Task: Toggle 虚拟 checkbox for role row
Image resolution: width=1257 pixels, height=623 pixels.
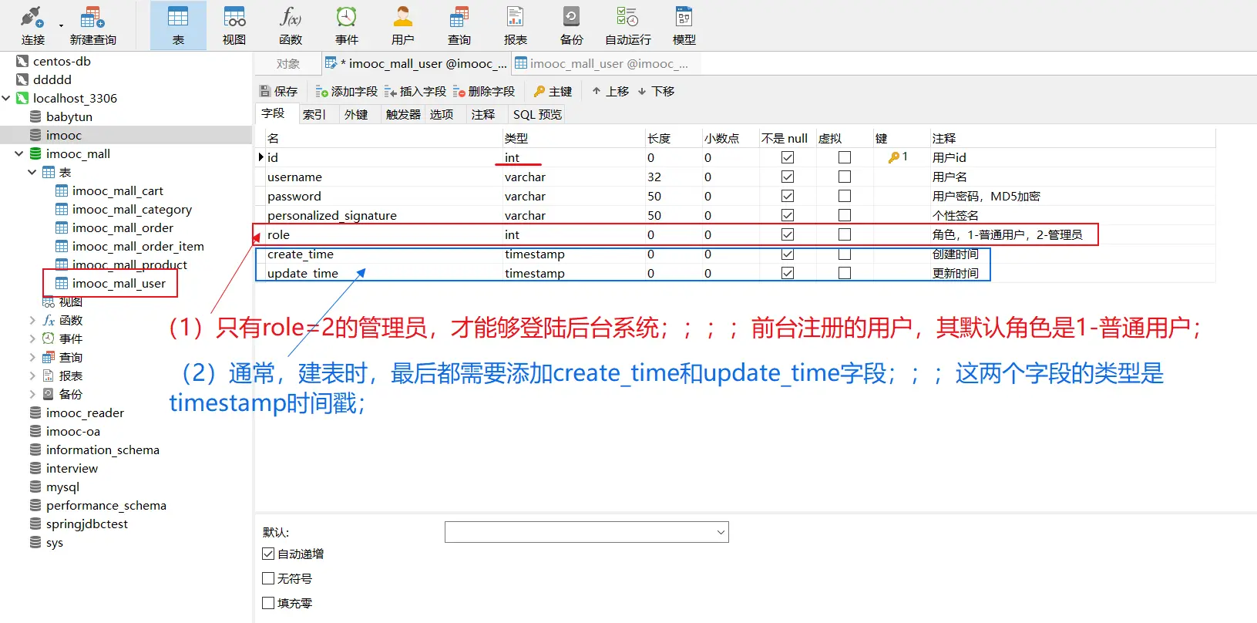Action: pos(845,234)
